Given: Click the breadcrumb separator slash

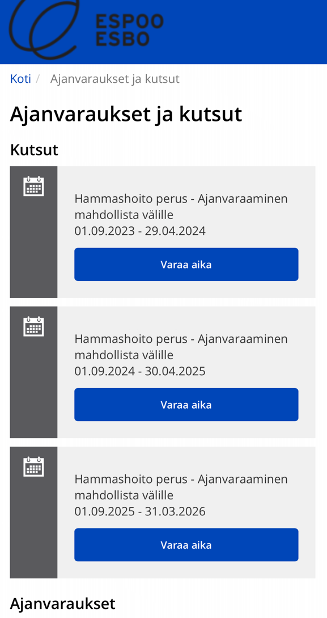Looking at the screenshot, I should tap(38, 78).
